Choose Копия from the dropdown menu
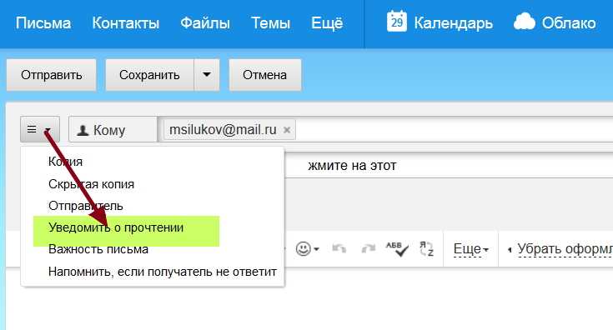The image size is (613, 330). click(65, 162)
